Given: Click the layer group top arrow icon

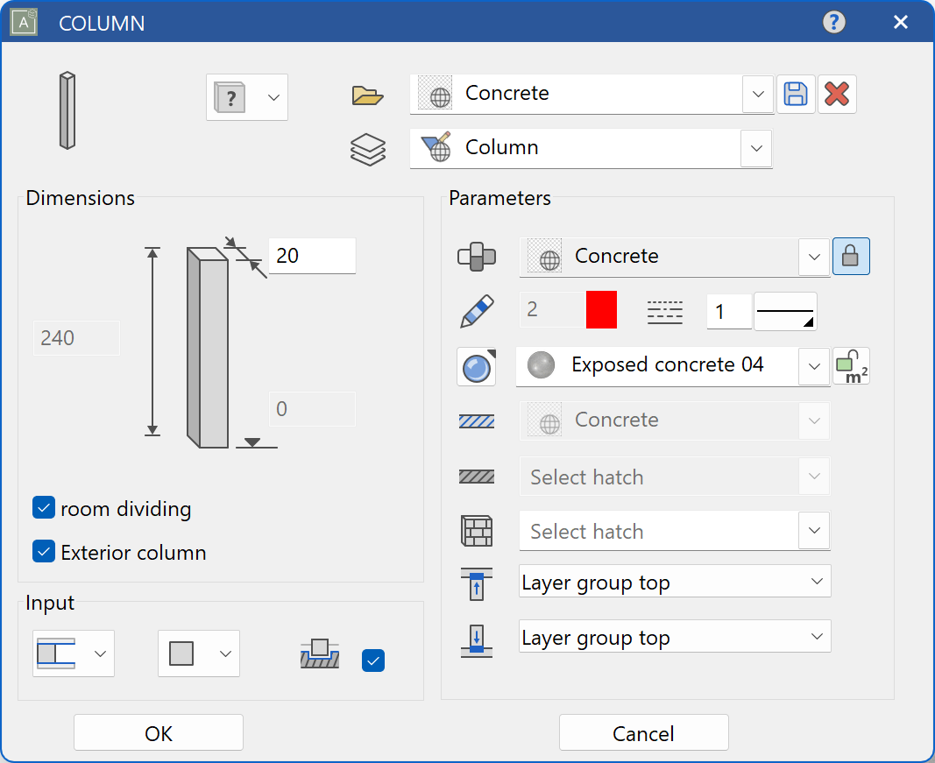Looking at the screenshot, I should (x=476, y=582).
